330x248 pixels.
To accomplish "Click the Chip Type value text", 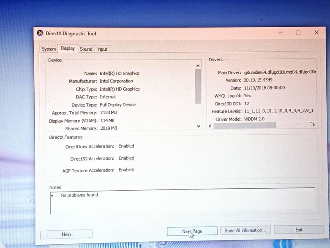I will click(120, 89).
